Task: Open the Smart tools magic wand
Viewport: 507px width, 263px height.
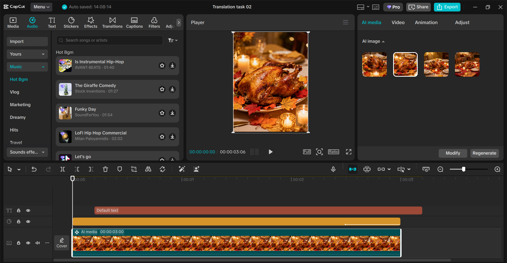Action: coord(182,169)
